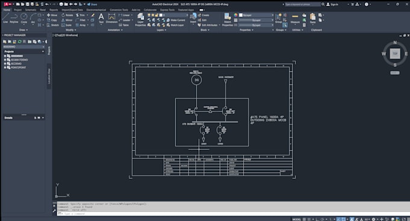Viewport: 410px width, 221px height.
Task: Click the command line input field
Action: pos(233,214)
